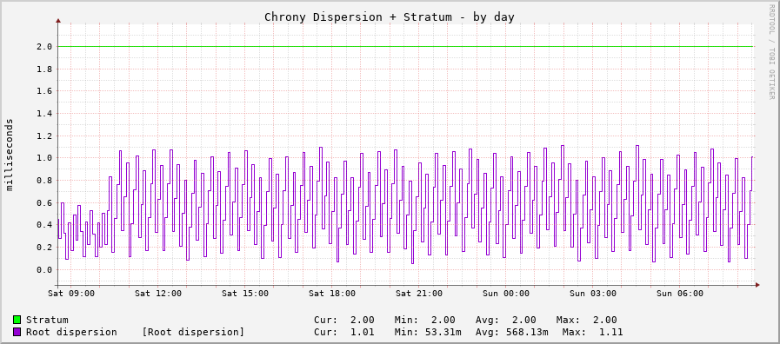Click the 'Sat 18:00' x-axis label
The height and width of the screenshot is (344, 780).
332,294
